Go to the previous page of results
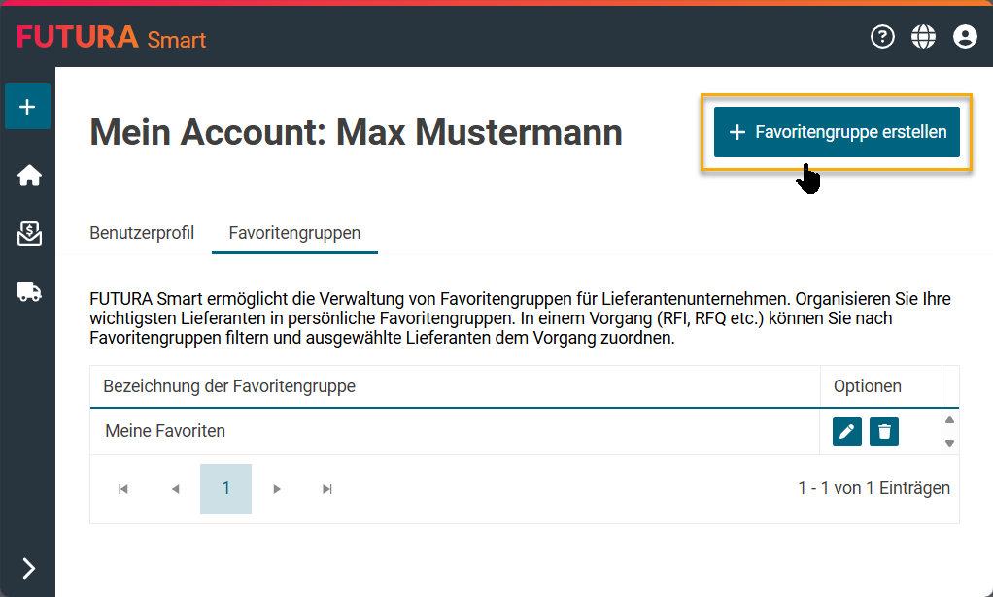This screenshot has height=597, width=993. coord(175,489)
